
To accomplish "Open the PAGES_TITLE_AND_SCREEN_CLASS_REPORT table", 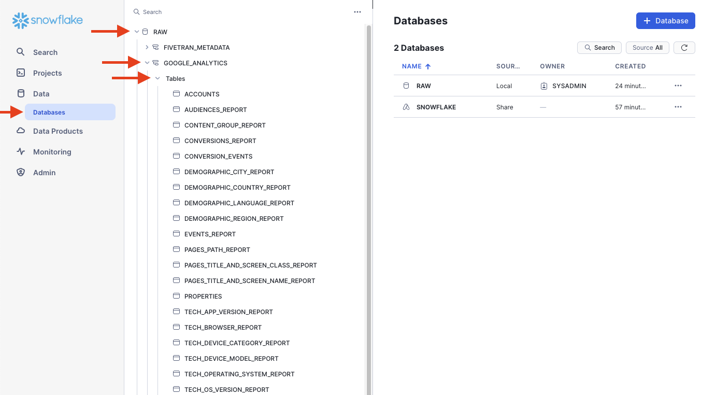I will click(x=251, y=265).
